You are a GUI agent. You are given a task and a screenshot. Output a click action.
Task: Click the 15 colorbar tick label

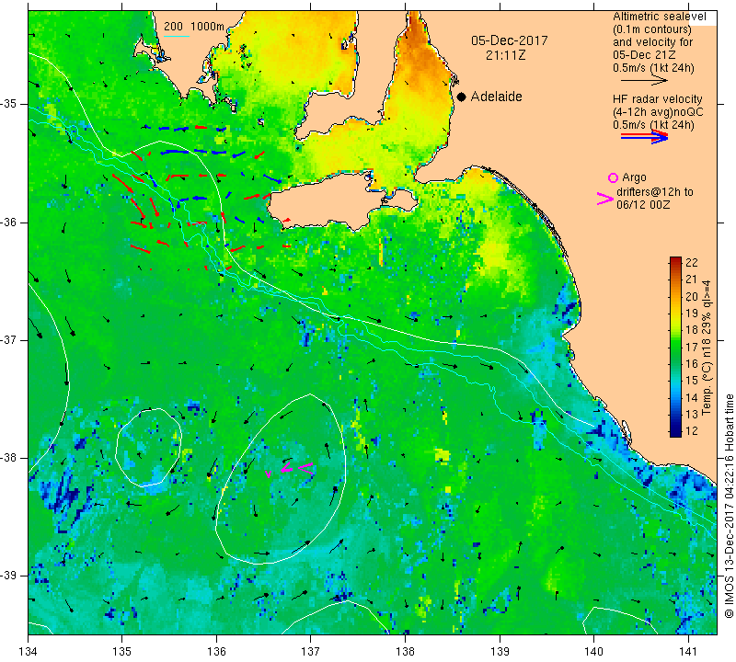click(692, 381)
